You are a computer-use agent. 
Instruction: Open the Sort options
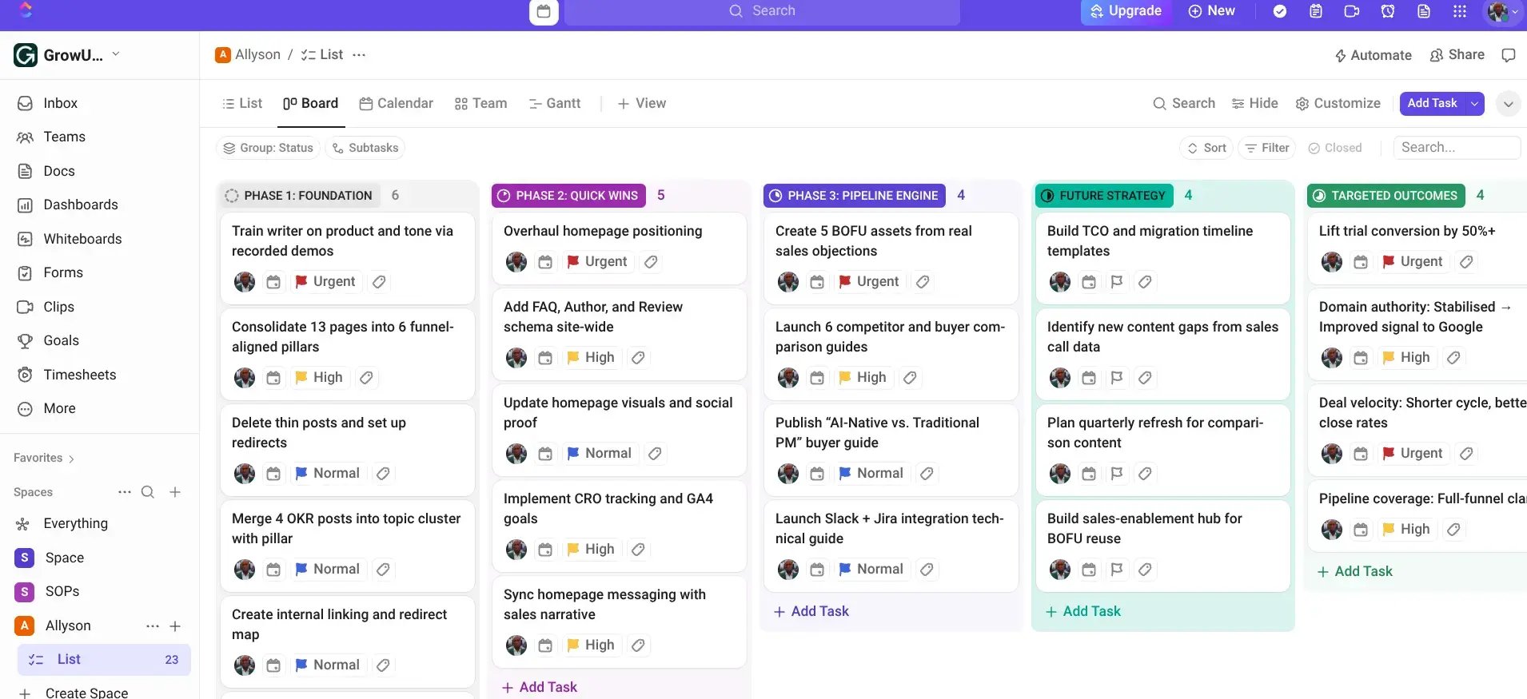tap(1206, 148)
